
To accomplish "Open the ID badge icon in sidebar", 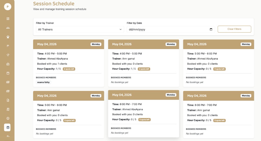I will pyautogui.click(x=8, y=64).
